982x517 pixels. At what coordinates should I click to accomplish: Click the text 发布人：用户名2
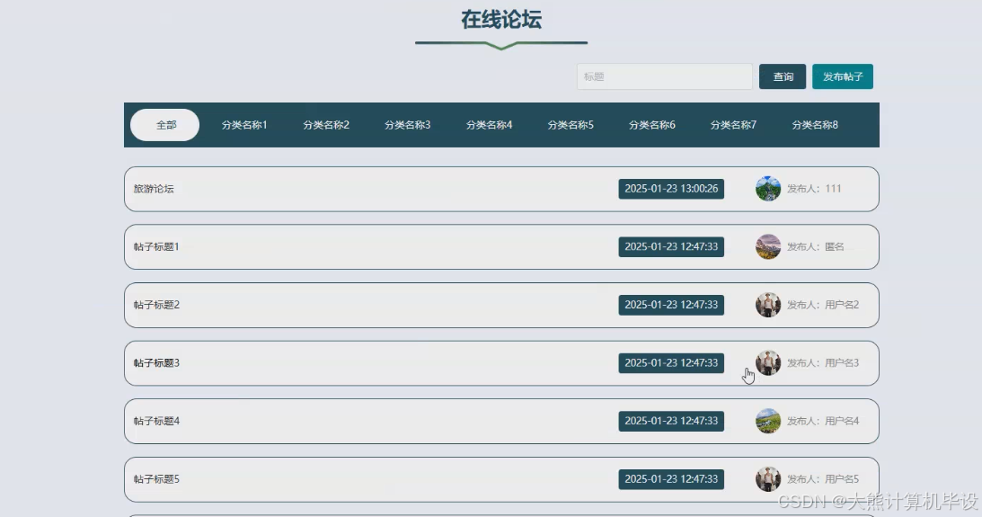823,305
